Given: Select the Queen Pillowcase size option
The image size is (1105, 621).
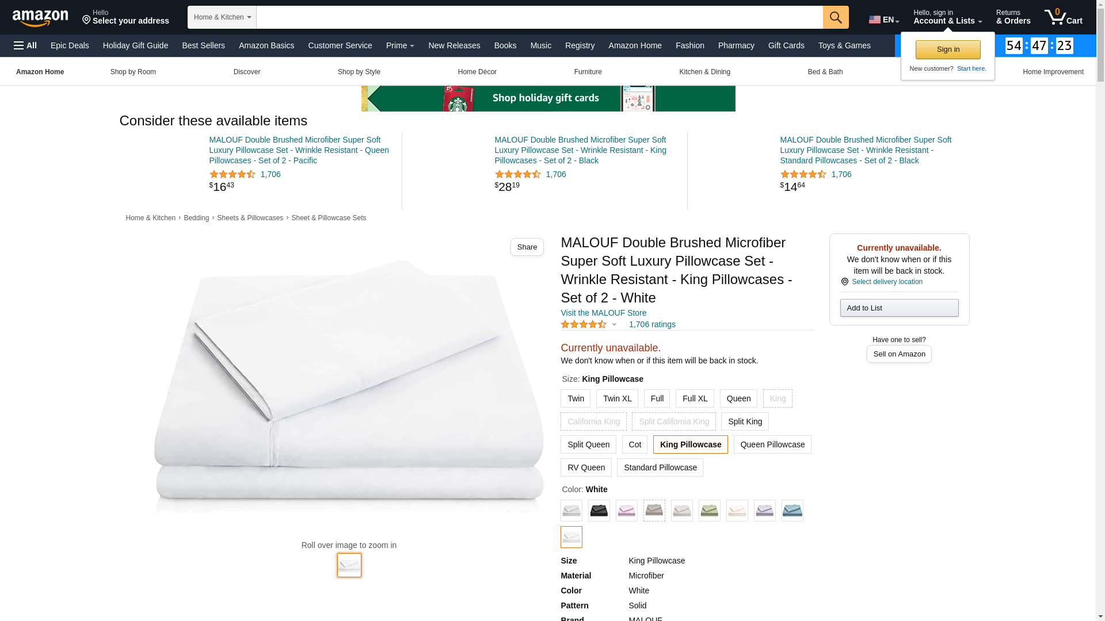Looking at the screenshot, I should pos(772,444).
